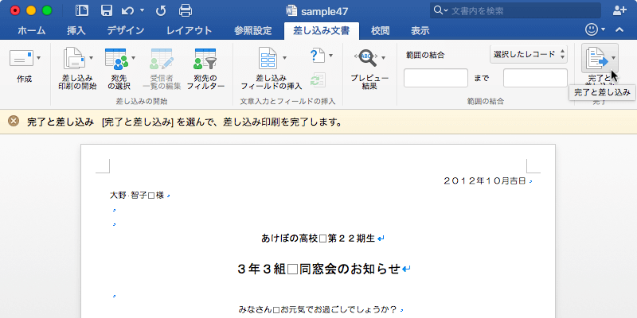Click the Undo arrow icon
This screenshot has height=318, width=637.
coord(127,10)
